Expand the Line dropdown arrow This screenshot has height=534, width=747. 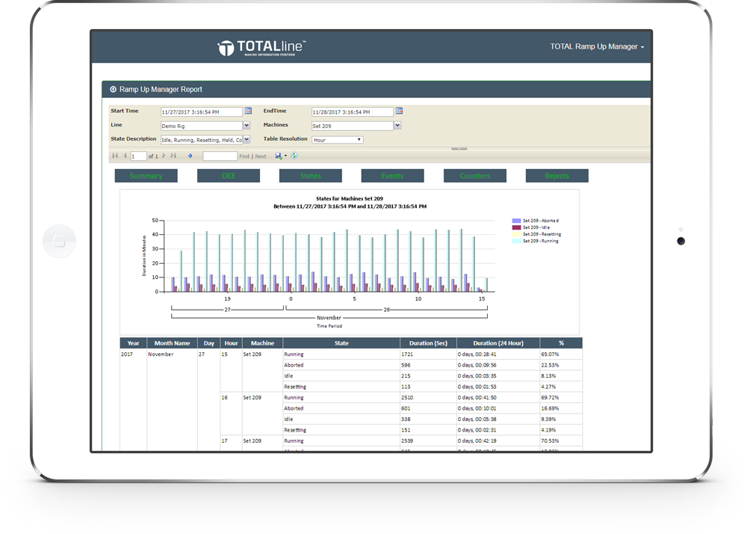click(247, 126)
